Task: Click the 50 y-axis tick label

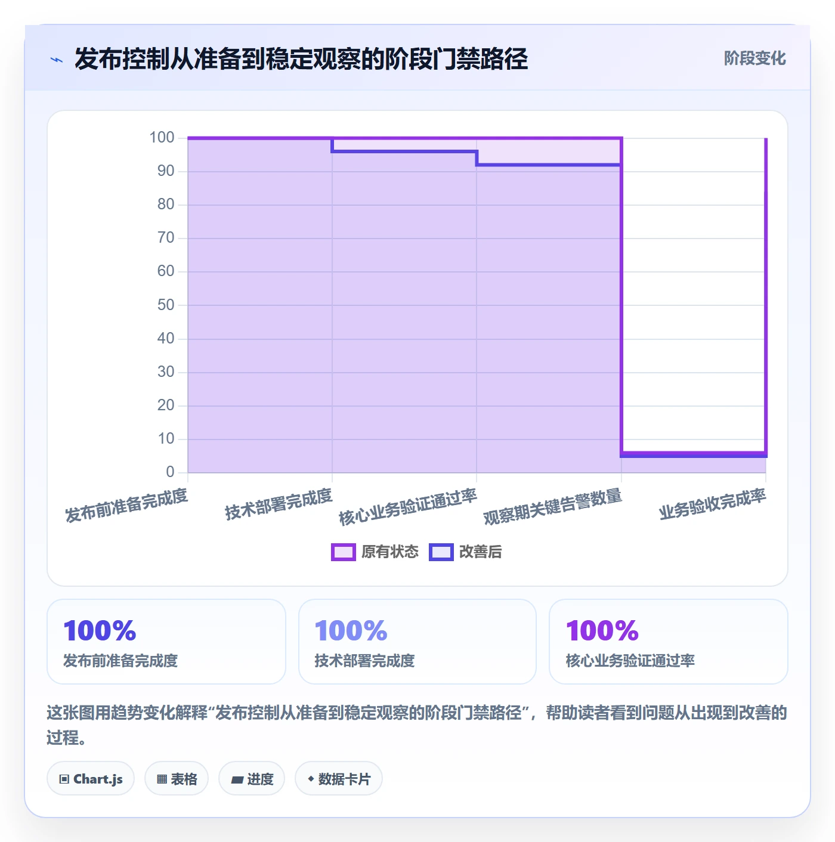Action: [166, 305]
